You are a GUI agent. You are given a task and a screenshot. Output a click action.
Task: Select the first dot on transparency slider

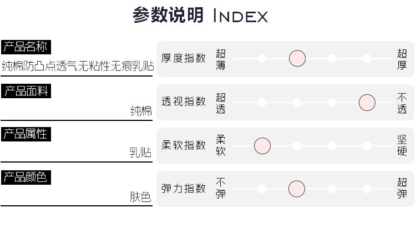262,103
